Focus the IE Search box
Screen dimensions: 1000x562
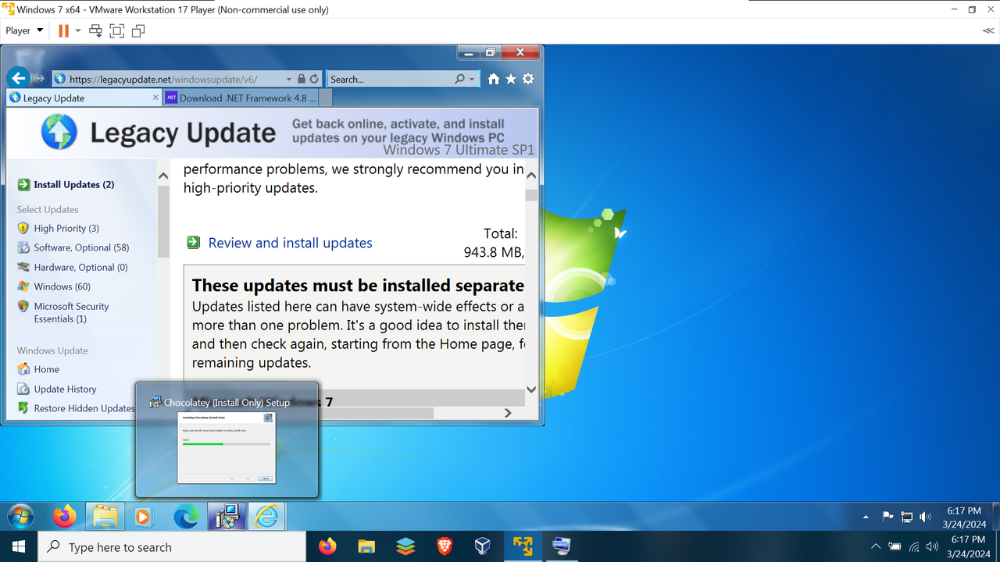pyautogui.click(x=389, y=79)
